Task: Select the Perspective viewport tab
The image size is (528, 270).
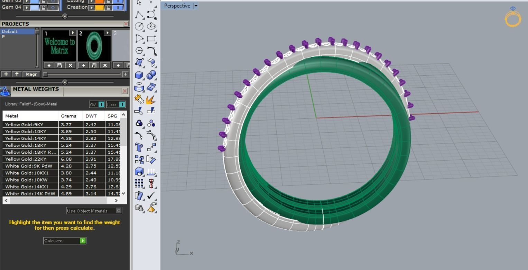Action: pyautogui.click(x=177, y=6)
